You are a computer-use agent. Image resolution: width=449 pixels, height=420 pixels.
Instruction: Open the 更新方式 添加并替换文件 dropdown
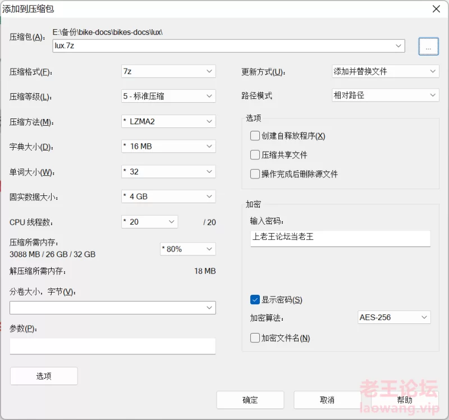click(x=386, y=71)
